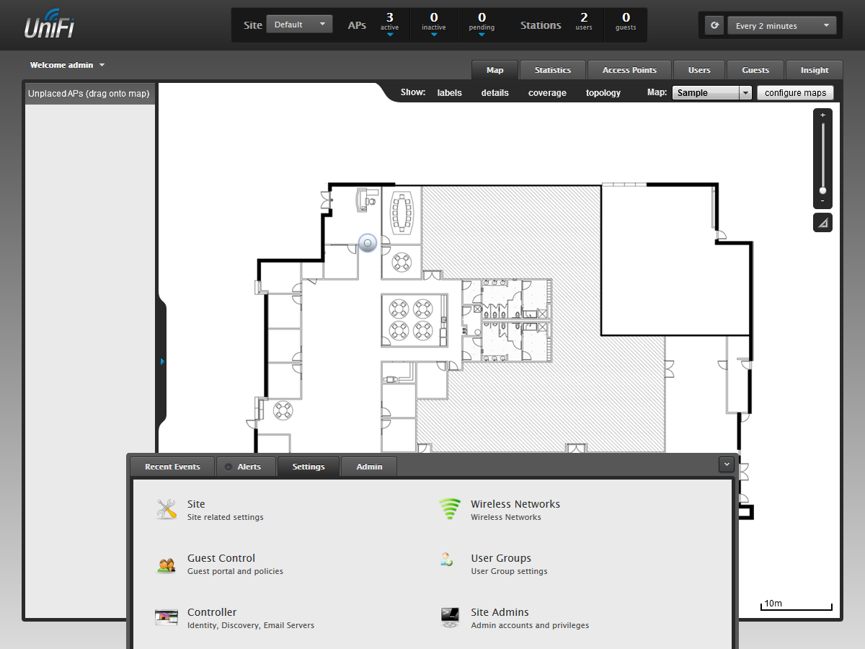Screen dimensions: 865x649
Task: Switch to the Users tab
Action: click(699, 70)
